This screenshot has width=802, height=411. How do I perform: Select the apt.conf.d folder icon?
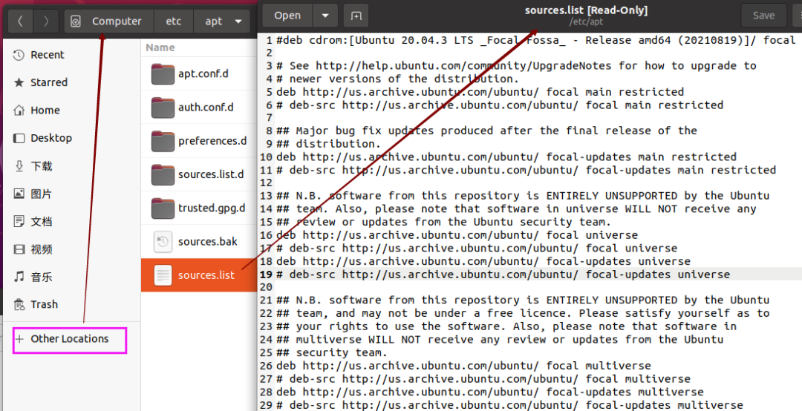[x=163, y=74]
